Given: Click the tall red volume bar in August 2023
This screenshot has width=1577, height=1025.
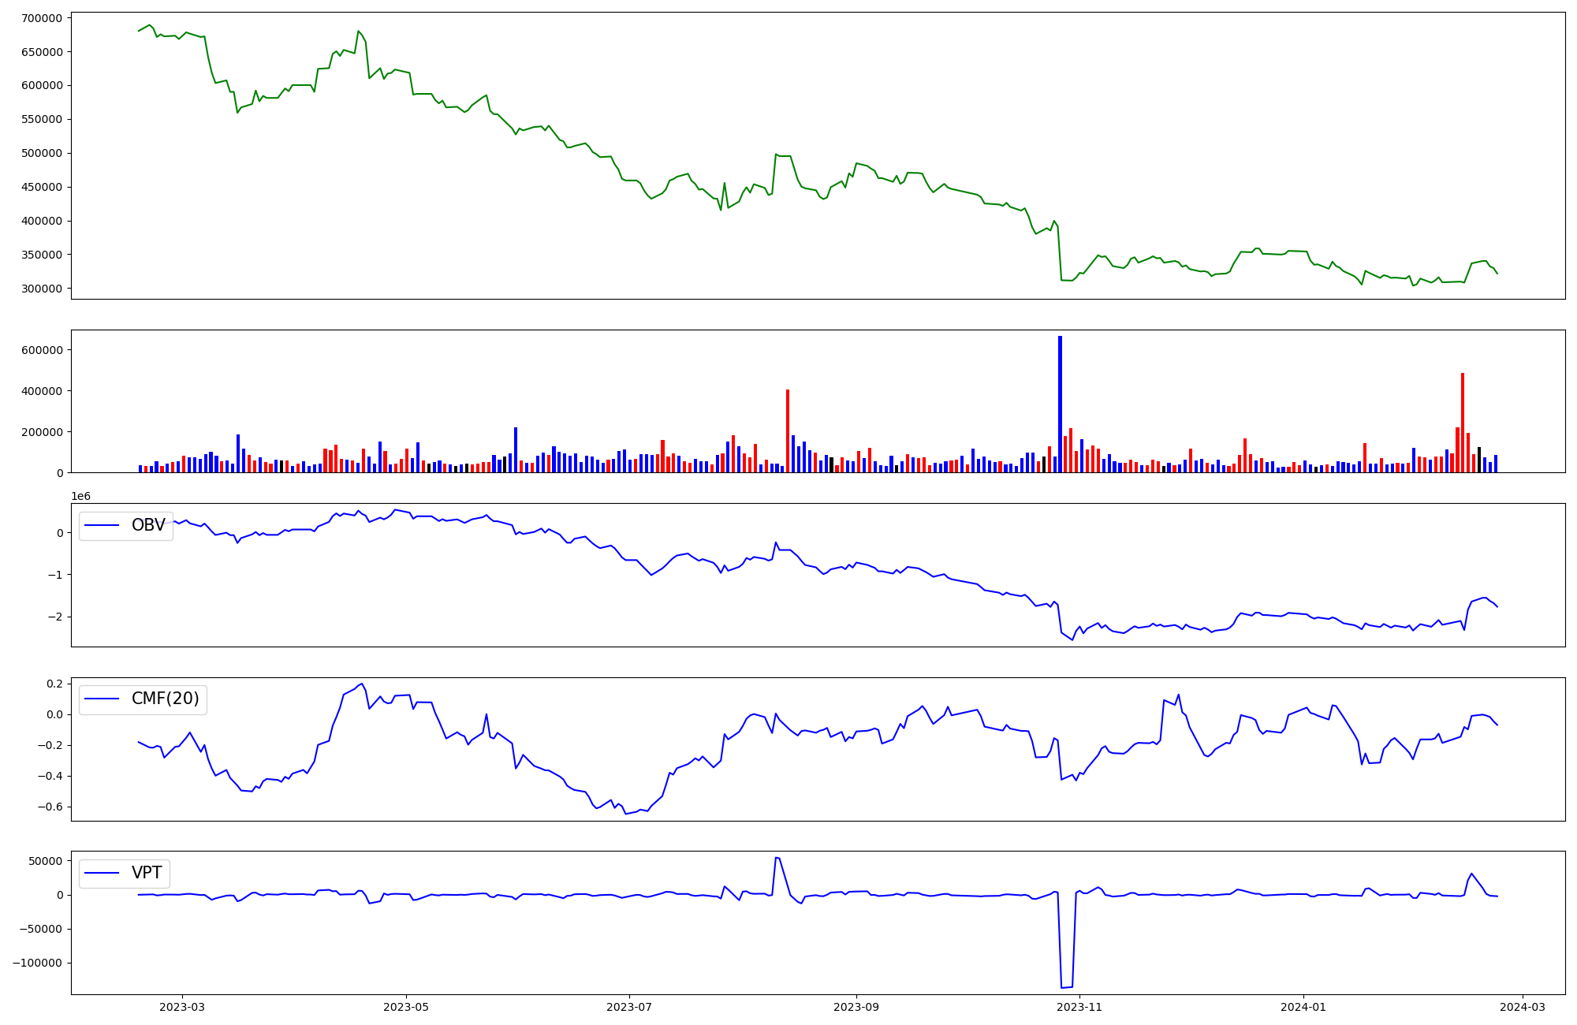Looking at the screenshot, I should click(787, 430).
